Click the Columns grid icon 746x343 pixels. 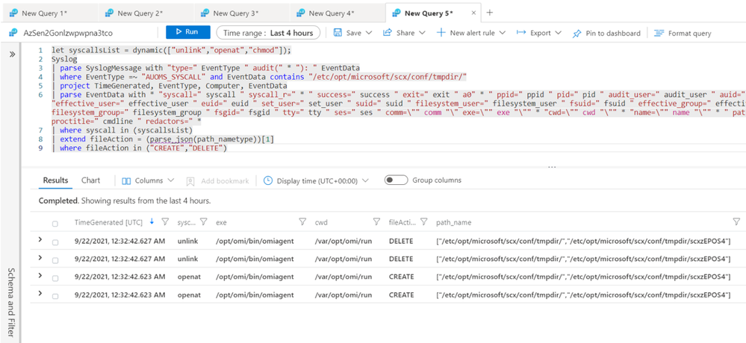coord(126,181)
